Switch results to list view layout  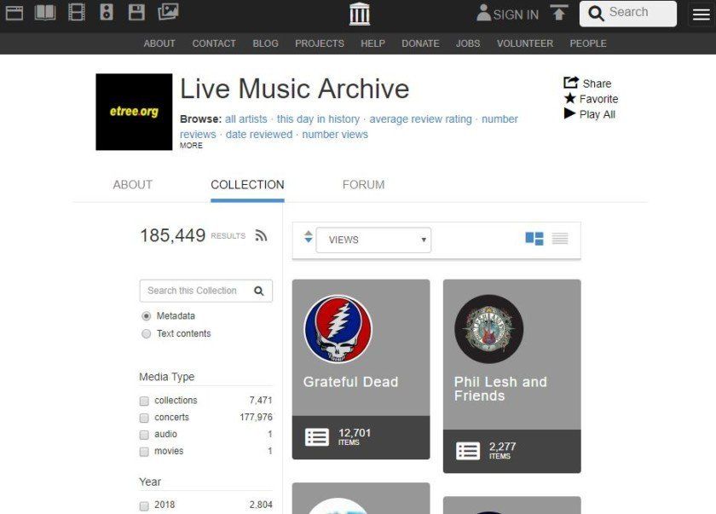click(560, 240)
